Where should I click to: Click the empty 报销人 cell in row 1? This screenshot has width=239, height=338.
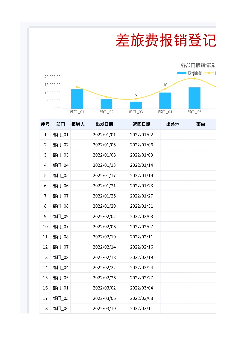point(78,135)
